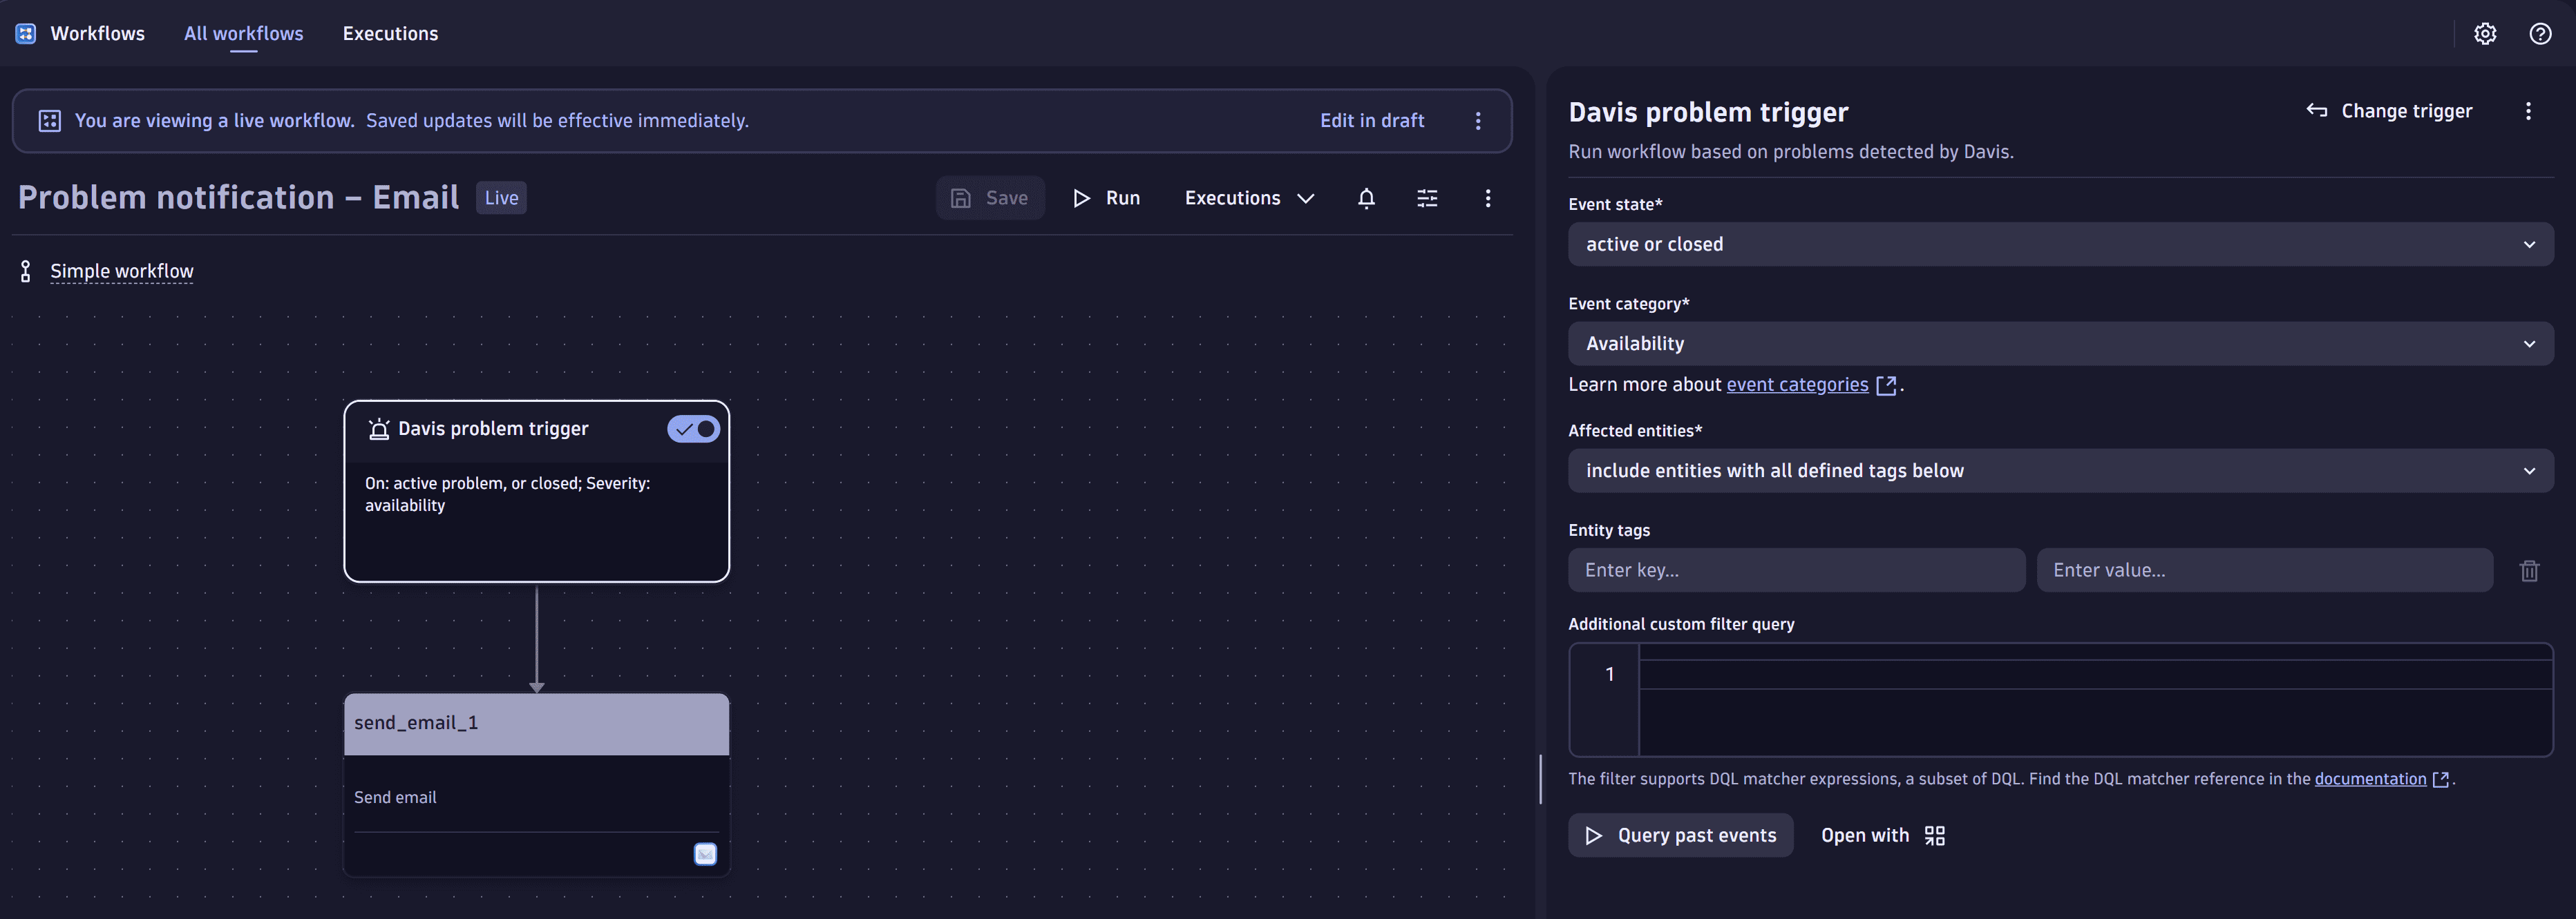Go to All workflows tab
Image resolution: width=2576 pixels, height=919 pixels.
pyautogui.click(x=243, y=34)
